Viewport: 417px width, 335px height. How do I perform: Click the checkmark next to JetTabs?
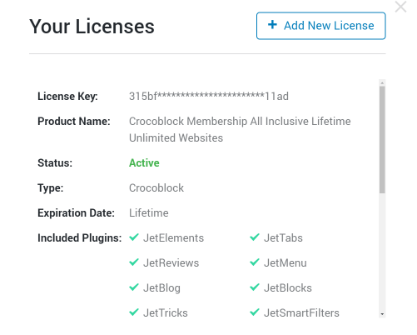(x=255, y=237)
